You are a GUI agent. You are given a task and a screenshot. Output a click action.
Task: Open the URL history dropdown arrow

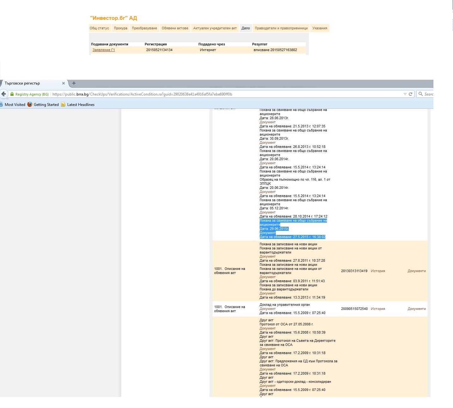(405, 94)
